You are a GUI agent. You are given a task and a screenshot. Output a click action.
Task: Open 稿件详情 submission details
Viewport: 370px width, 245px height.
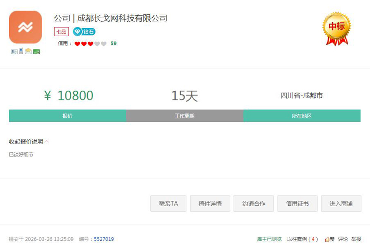click(x=210, y=203)
